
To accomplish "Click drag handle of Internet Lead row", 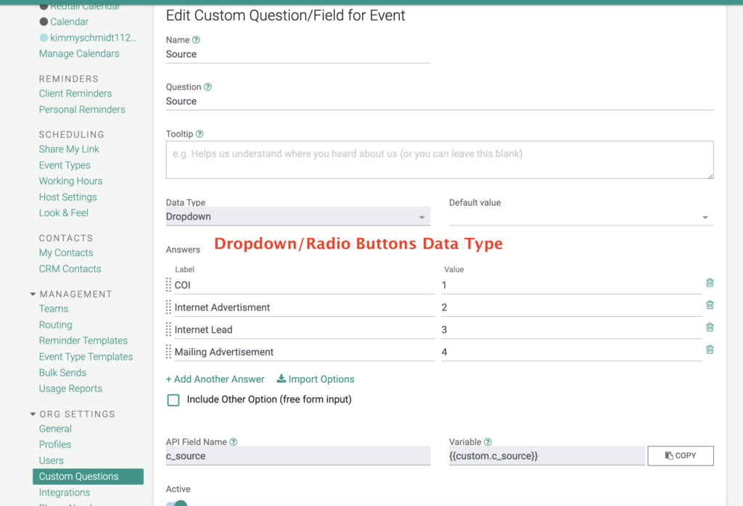I will point(168,329).
